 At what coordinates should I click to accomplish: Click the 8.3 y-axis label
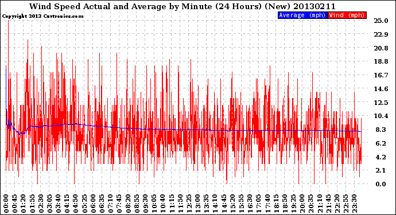pos(381,130)
